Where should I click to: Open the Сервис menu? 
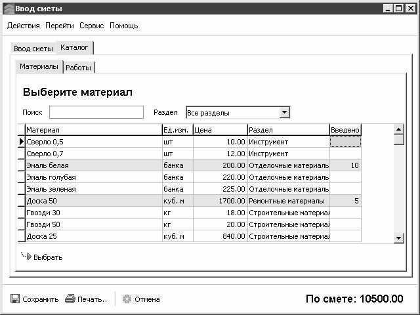click(92, 26)
